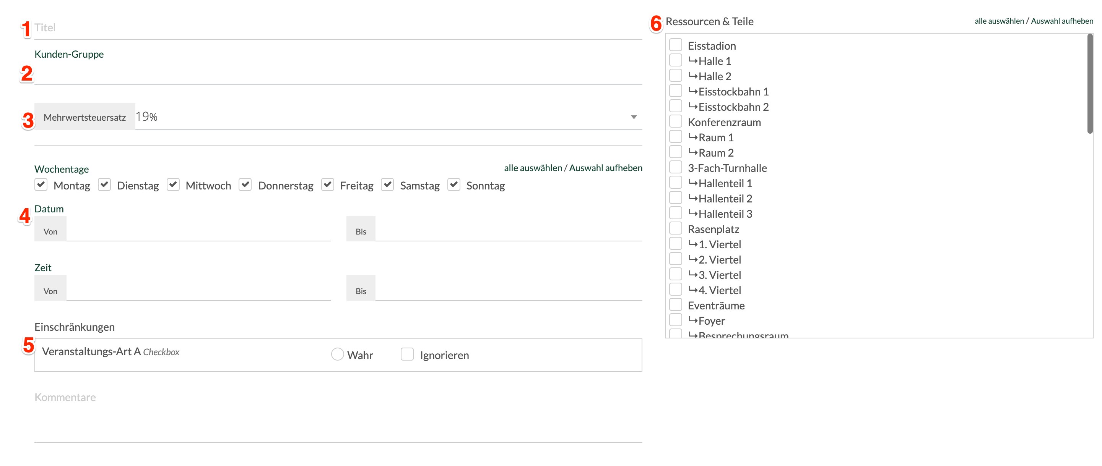Open the Mehrwertsteuersatz dropdown arrow

(x=634, y=117)
